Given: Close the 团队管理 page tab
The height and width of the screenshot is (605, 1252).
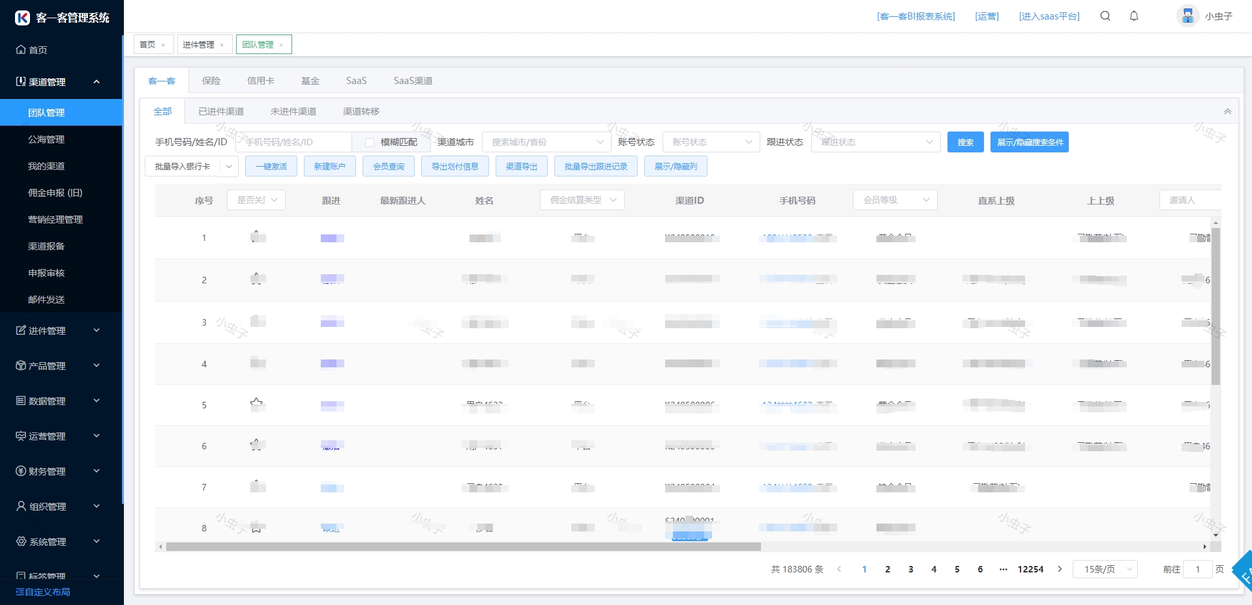Looking at the screenshot, I should coord(281,45).
